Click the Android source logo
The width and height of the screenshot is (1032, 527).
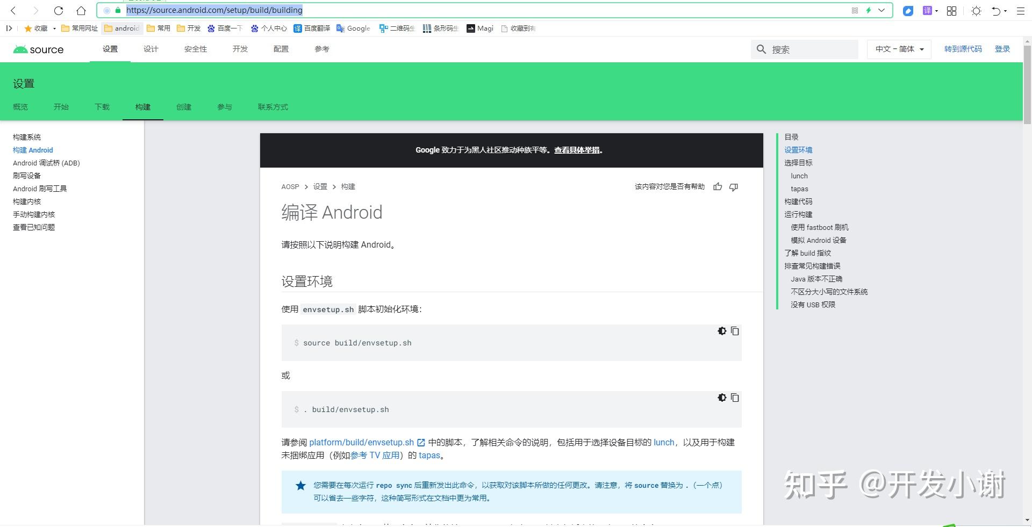tap(38, 49)
